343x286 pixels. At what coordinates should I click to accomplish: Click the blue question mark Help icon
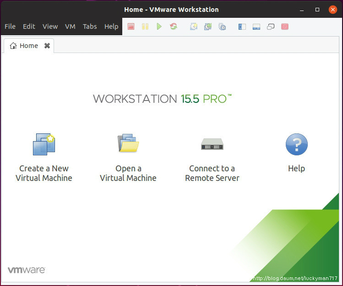[x=297, y=144]
